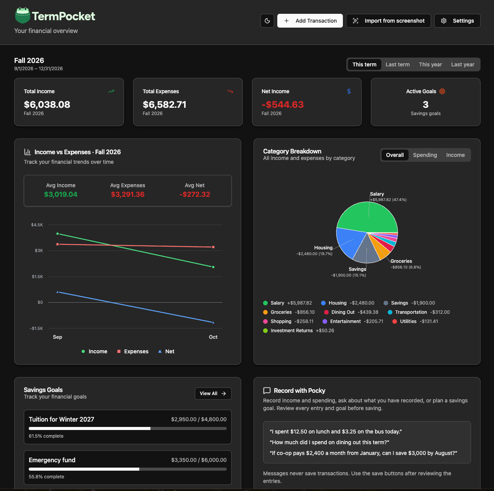The width and height of the screenshot is (494, 491).
Task: Click the gray Savings legend dot
Action: coord(386,303)
